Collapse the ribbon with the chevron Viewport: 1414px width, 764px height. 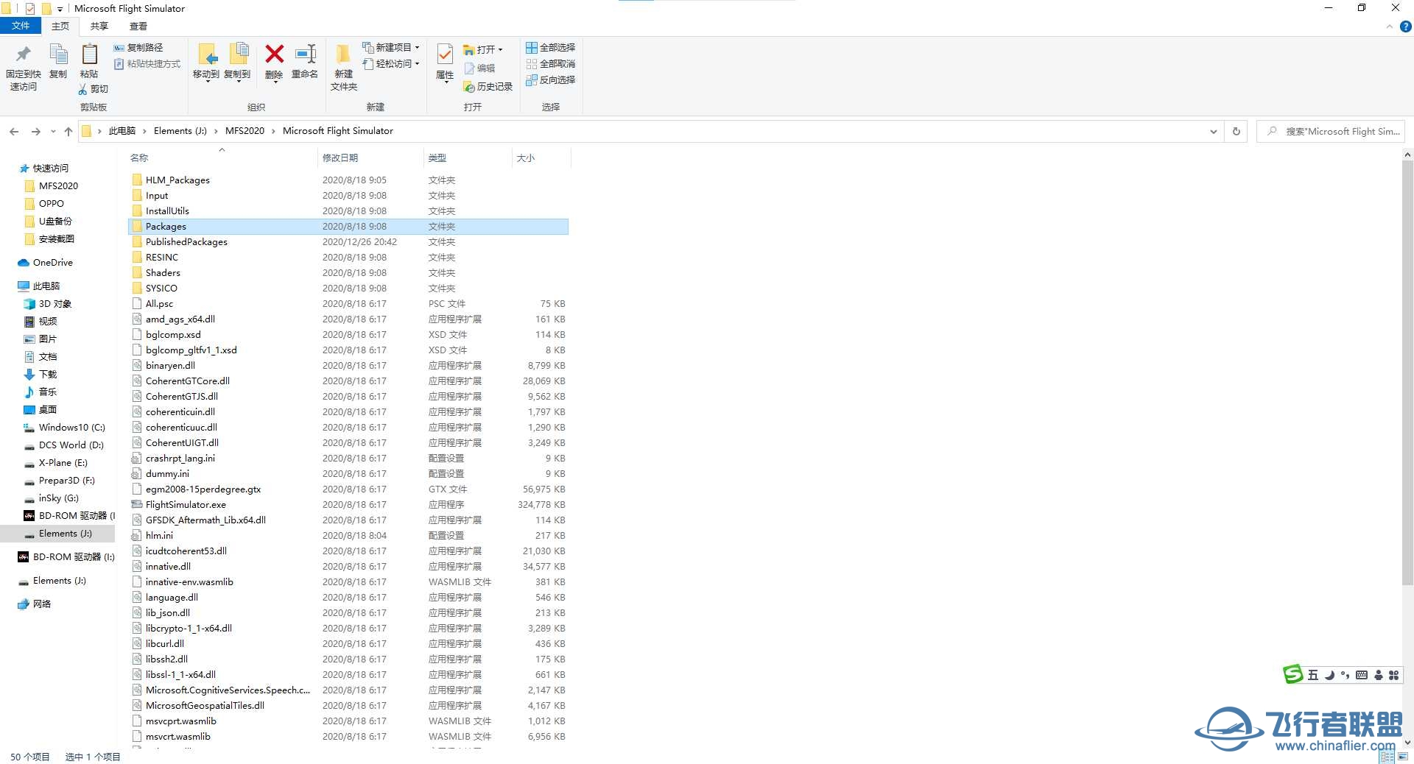1390,26
